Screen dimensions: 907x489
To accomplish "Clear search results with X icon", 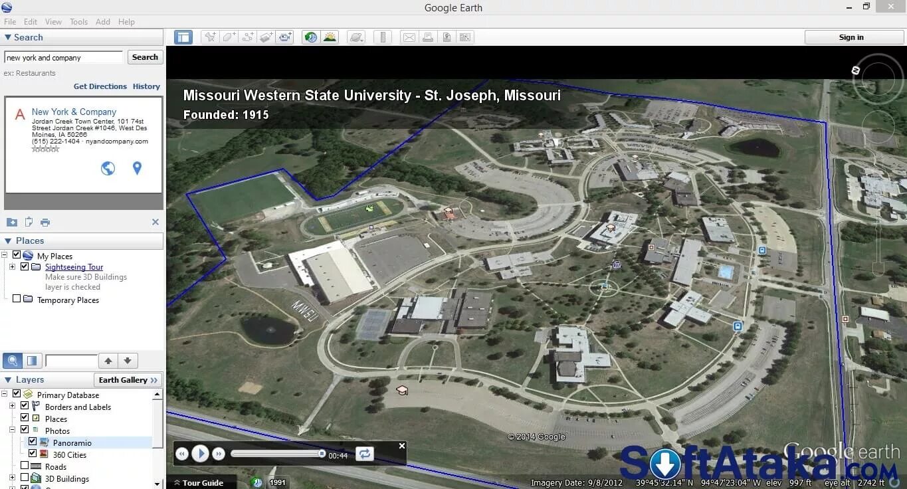I will 155,222.
